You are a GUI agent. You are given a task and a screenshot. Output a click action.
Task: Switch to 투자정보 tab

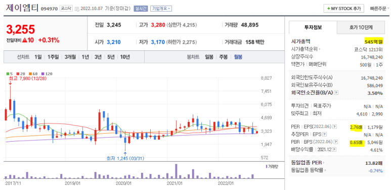click(313, 27)
